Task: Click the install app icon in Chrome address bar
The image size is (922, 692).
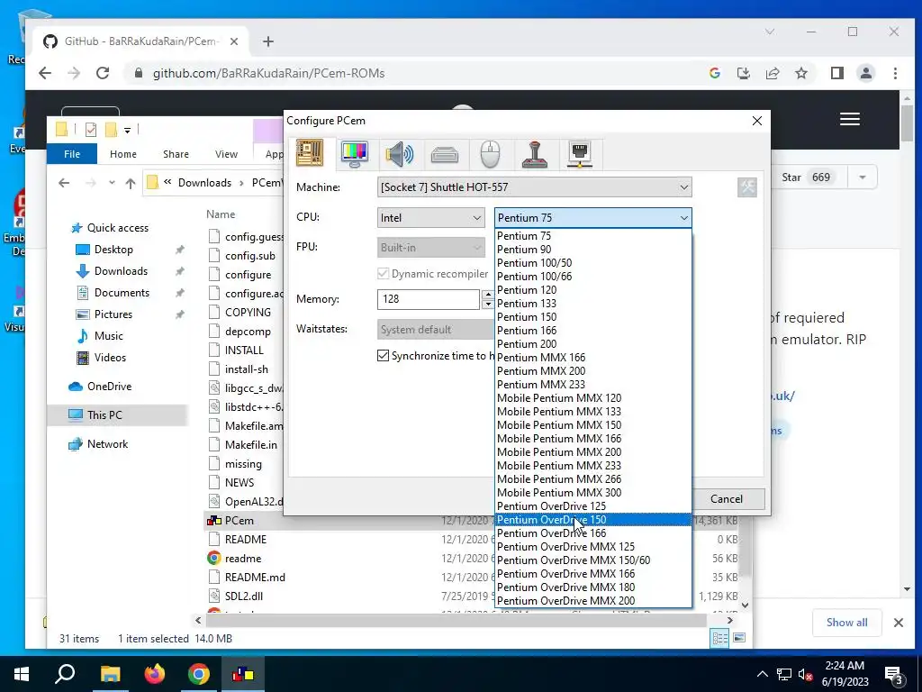Action: [x=743, y=73]
